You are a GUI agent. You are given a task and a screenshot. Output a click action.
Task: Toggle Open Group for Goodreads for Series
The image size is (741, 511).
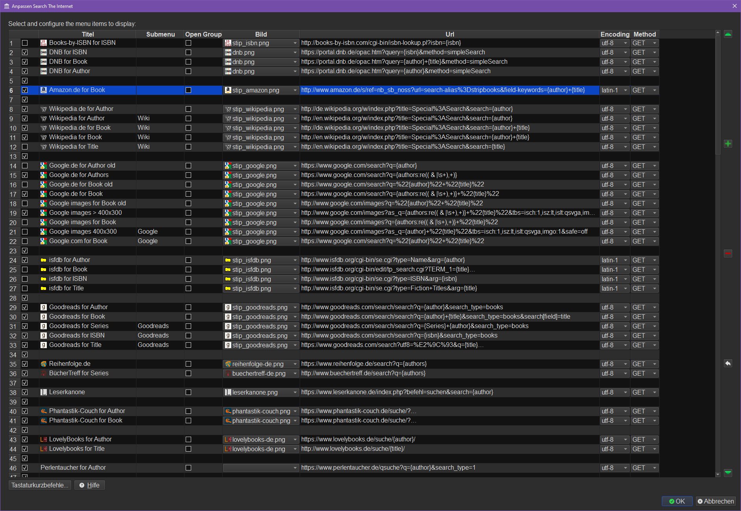(188, 326)
